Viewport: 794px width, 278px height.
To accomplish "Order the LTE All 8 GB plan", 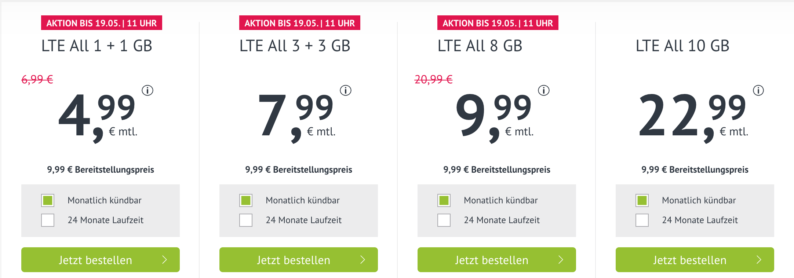I will point(497,260).
